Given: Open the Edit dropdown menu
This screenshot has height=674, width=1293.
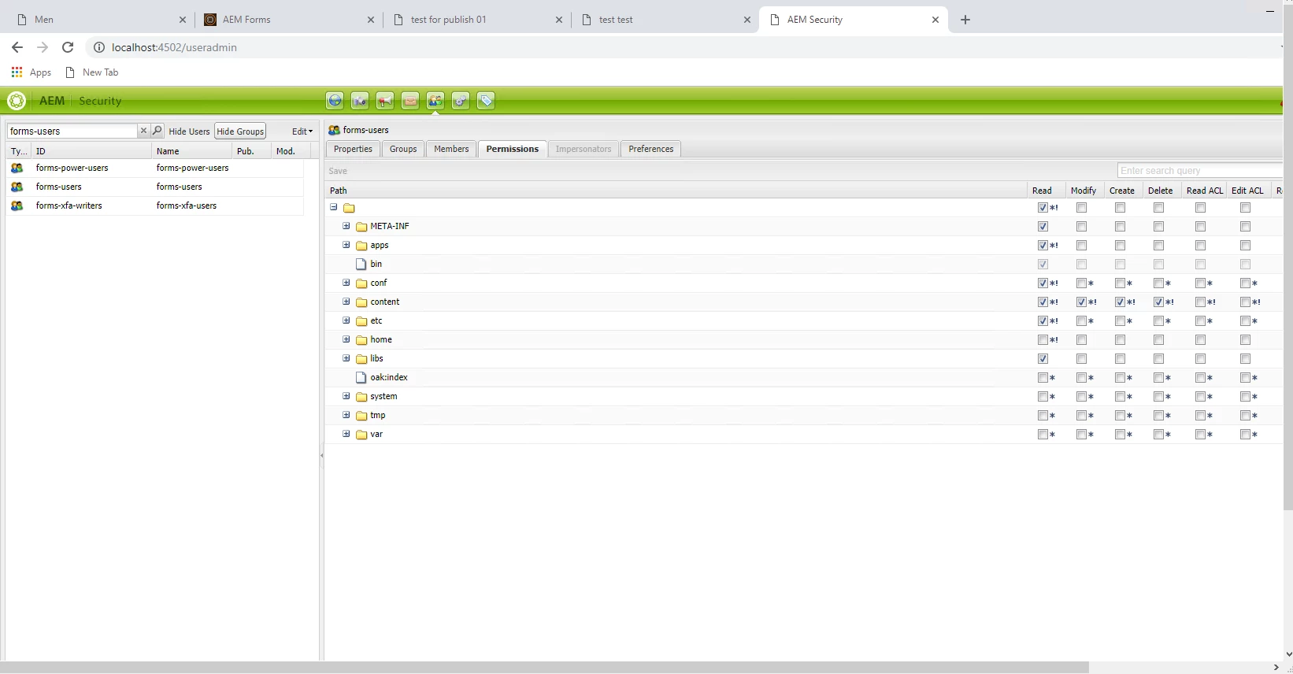Looking at the screenshot, I should point(302,131).
